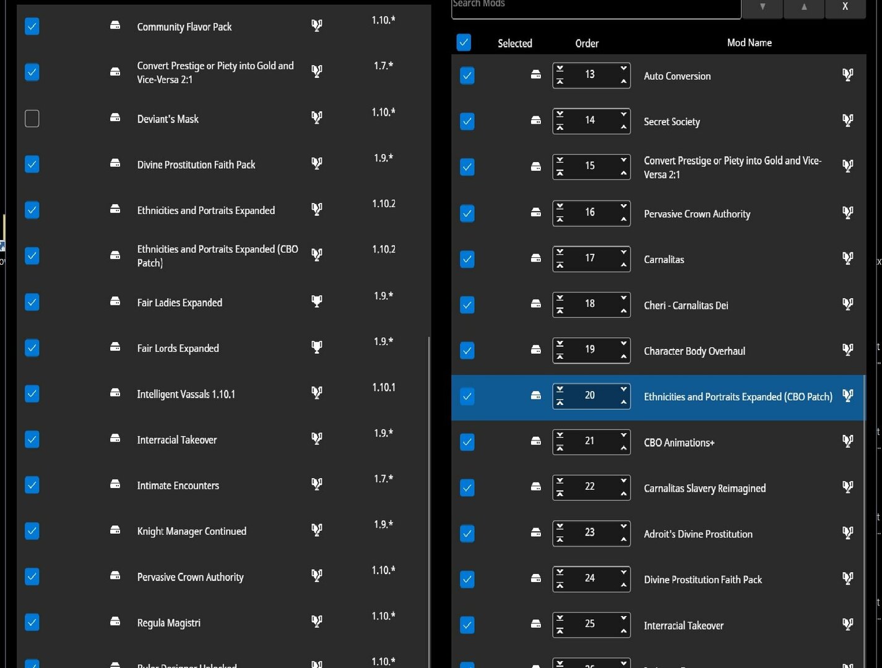The image size is (882, 668).
Task: Click the trophy icon for CBO Animations+
Action: [x=848, y=441]
